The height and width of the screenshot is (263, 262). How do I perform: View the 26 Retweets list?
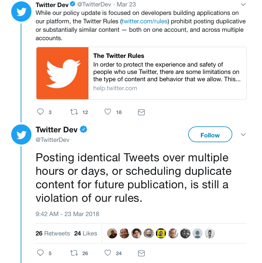coord(53,233)
